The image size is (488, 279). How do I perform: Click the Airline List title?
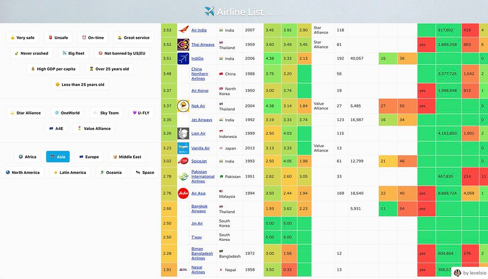(240, 12)
